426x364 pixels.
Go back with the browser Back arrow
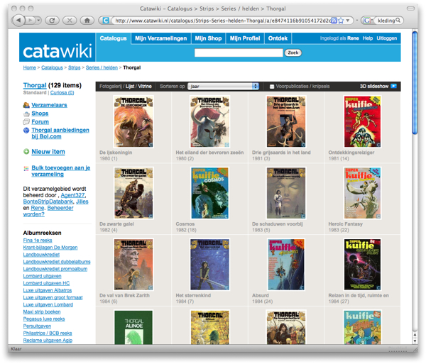tap(18, 21)
